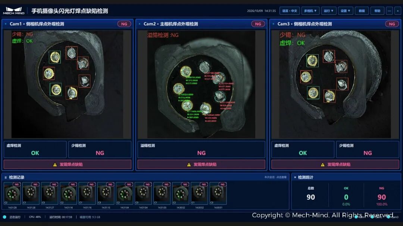
Task: Open the C3 record thumbnail at 14:30:51
Action: coord(218,194)
